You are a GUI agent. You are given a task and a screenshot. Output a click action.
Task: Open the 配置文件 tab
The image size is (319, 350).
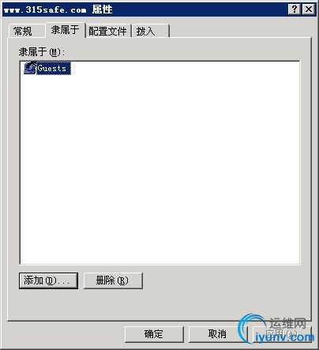108,31
